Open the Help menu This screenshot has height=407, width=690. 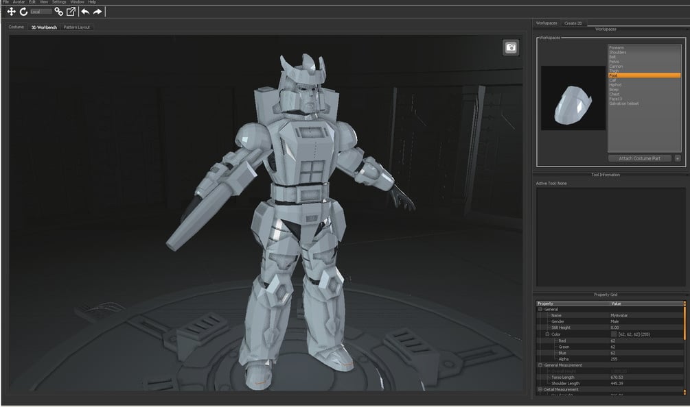(x=92, y=2)
